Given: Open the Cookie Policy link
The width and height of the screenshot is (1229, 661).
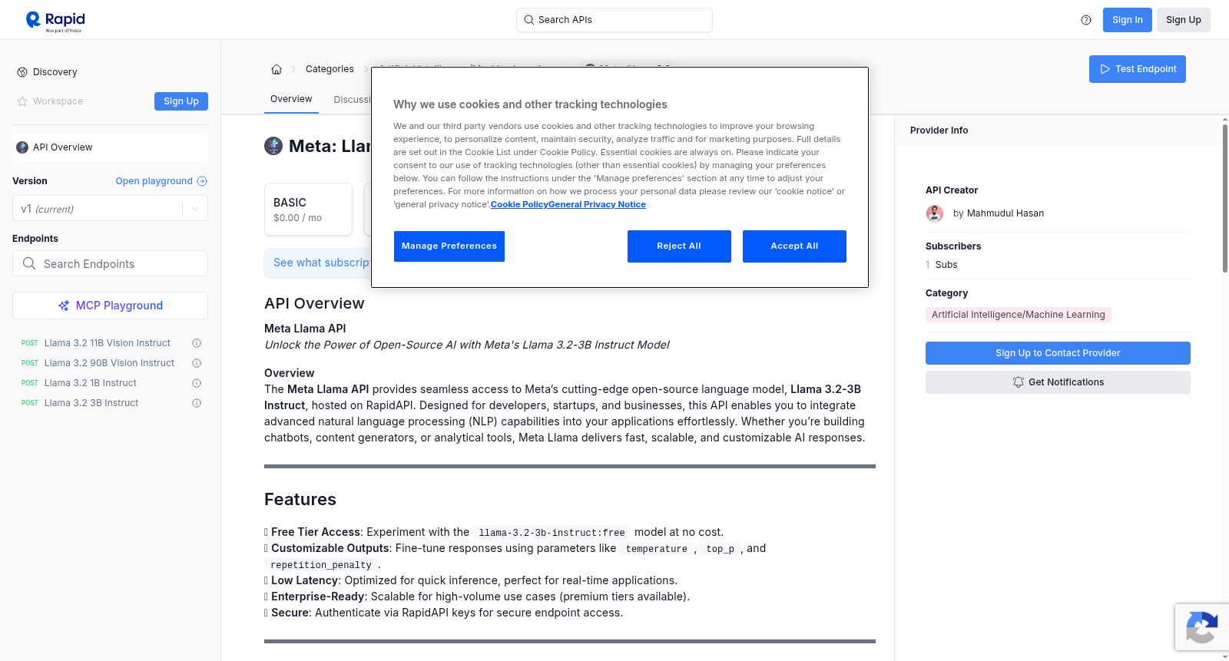Looking at the screenshot, I should tap(519, 204).
